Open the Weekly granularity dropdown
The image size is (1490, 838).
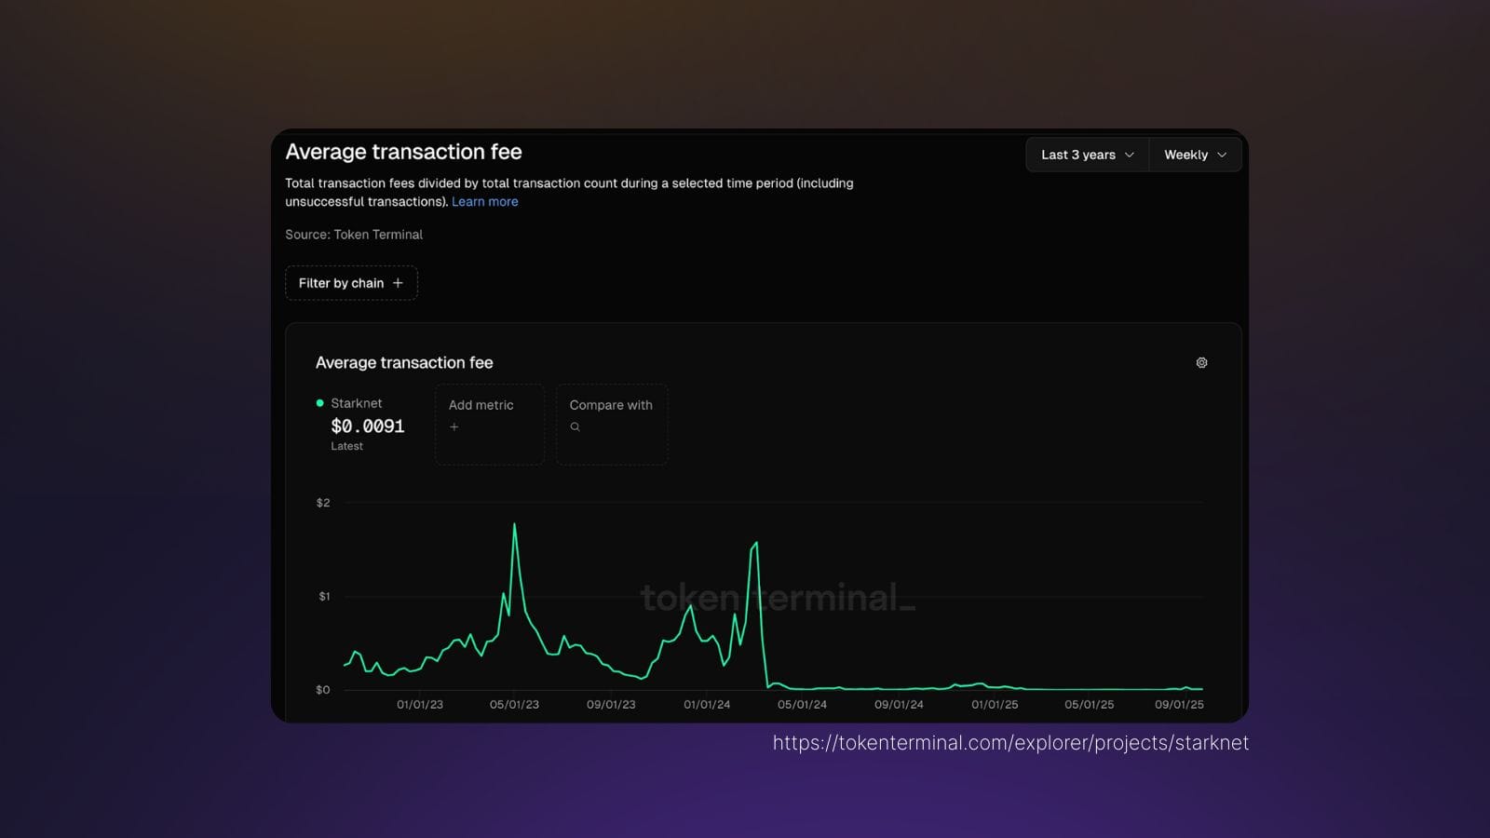pyautogui.click(x=1193, y=155)
